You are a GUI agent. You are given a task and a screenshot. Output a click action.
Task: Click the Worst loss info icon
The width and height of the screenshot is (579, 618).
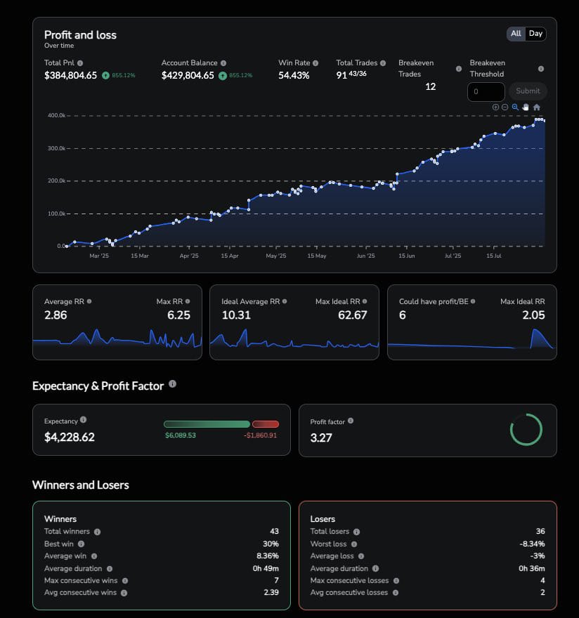click(x=353, y=544)
